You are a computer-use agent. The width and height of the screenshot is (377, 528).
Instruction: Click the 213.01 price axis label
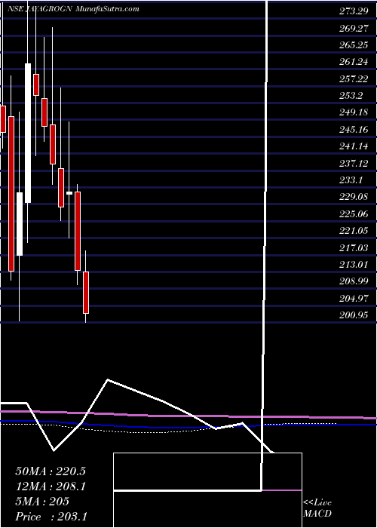tap(354, 265)
